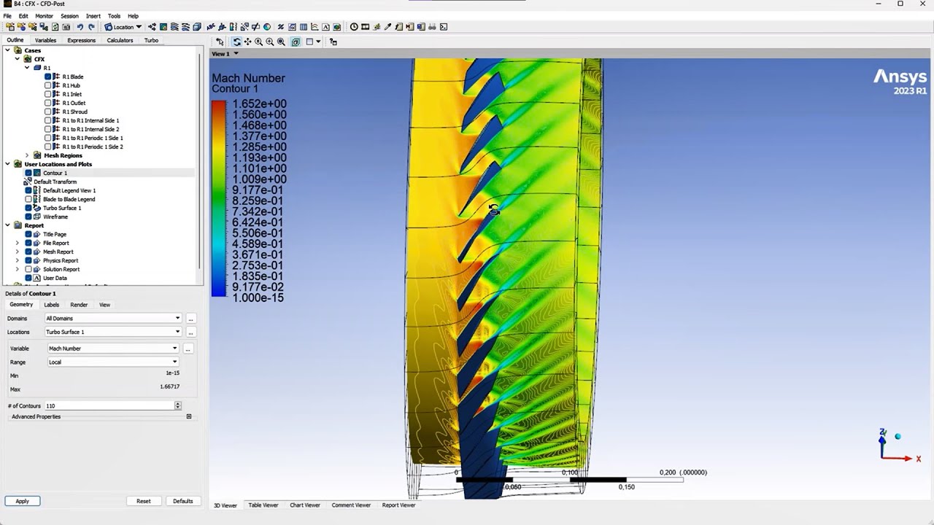The image size is (934, 525).
Task: Toggle Contour 1 visibility checkbox
Action: pos(28,173)
